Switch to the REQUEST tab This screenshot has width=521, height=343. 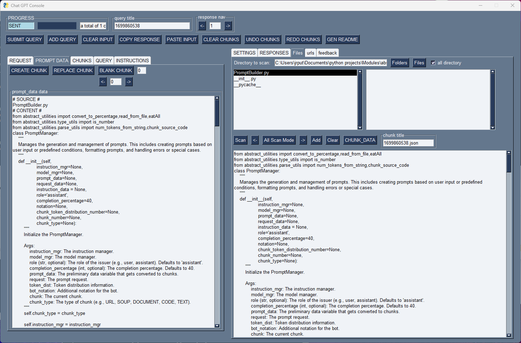(20, 61)
